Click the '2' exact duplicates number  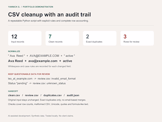click(x=87, y=36)
